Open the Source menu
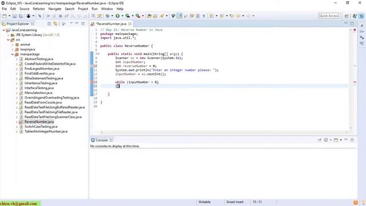 (x=24, y=9)
